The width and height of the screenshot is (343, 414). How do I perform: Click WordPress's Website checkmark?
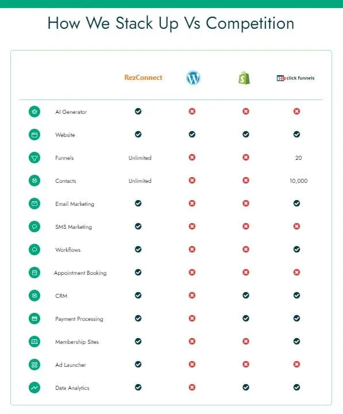[192, 134]
